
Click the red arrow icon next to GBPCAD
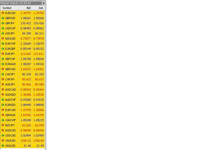pyautogui.click(x=3, y=69)
